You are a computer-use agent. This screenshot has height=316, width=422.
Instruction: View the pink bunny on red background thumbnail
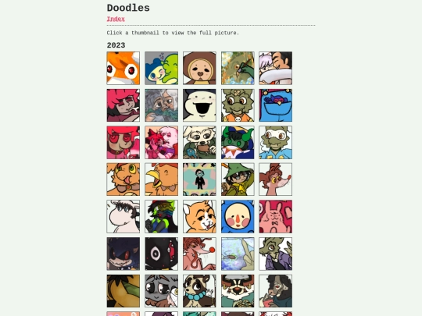pyautogui.click(x=276, y=217)
